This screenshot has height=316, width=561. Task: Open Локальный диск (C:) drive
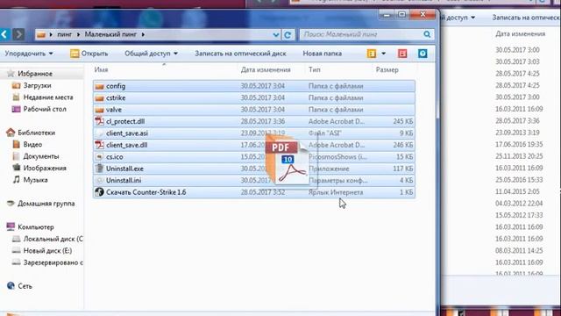click(53, 240)
